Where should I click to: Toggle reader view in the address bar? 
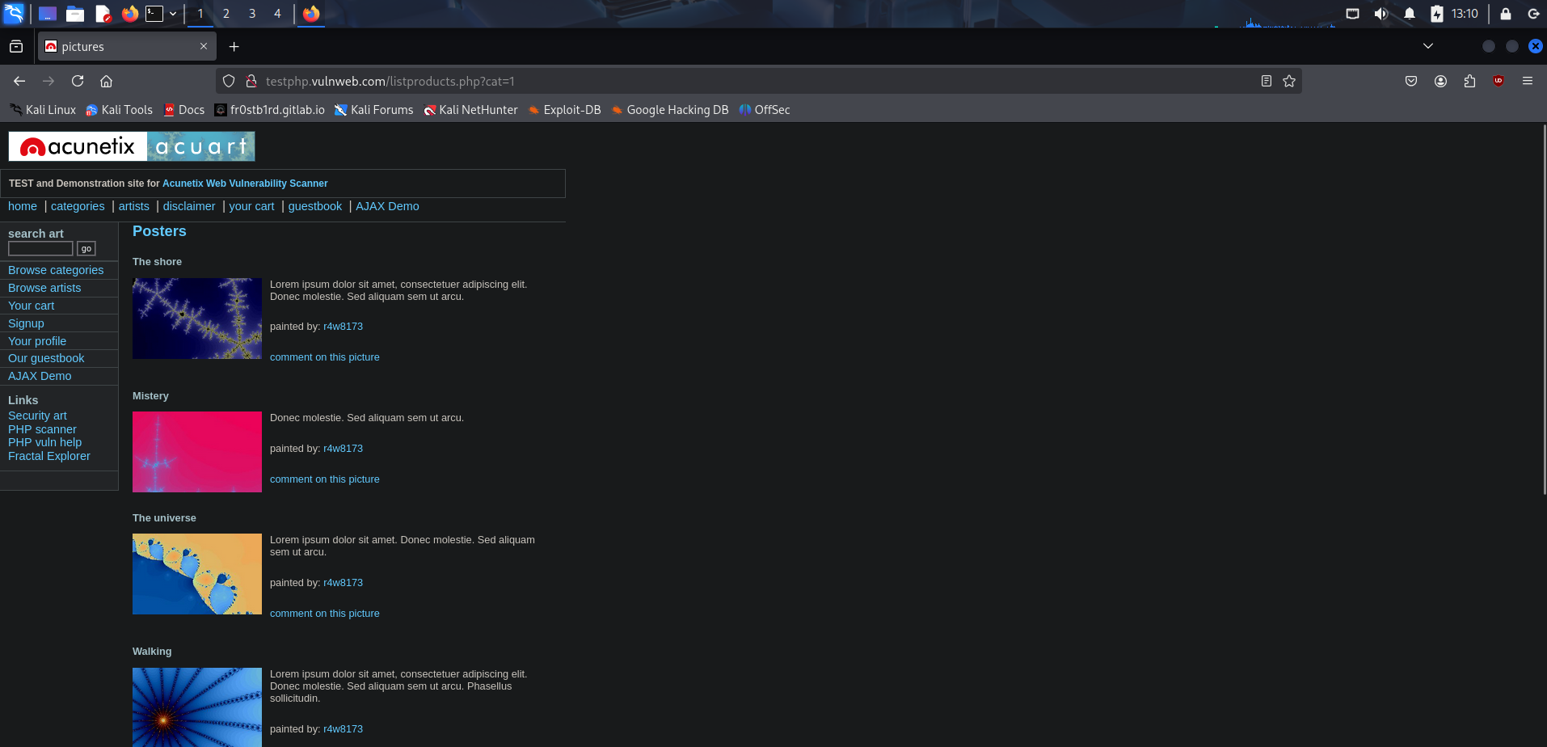click(x=1267, y=81)
